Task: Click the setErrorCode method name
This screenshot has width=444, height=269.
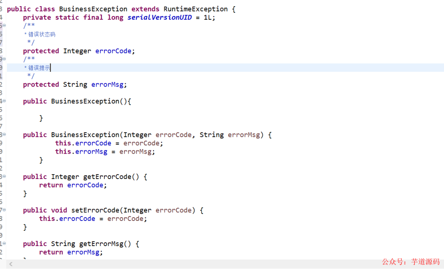Action: [x=95, y=210]
